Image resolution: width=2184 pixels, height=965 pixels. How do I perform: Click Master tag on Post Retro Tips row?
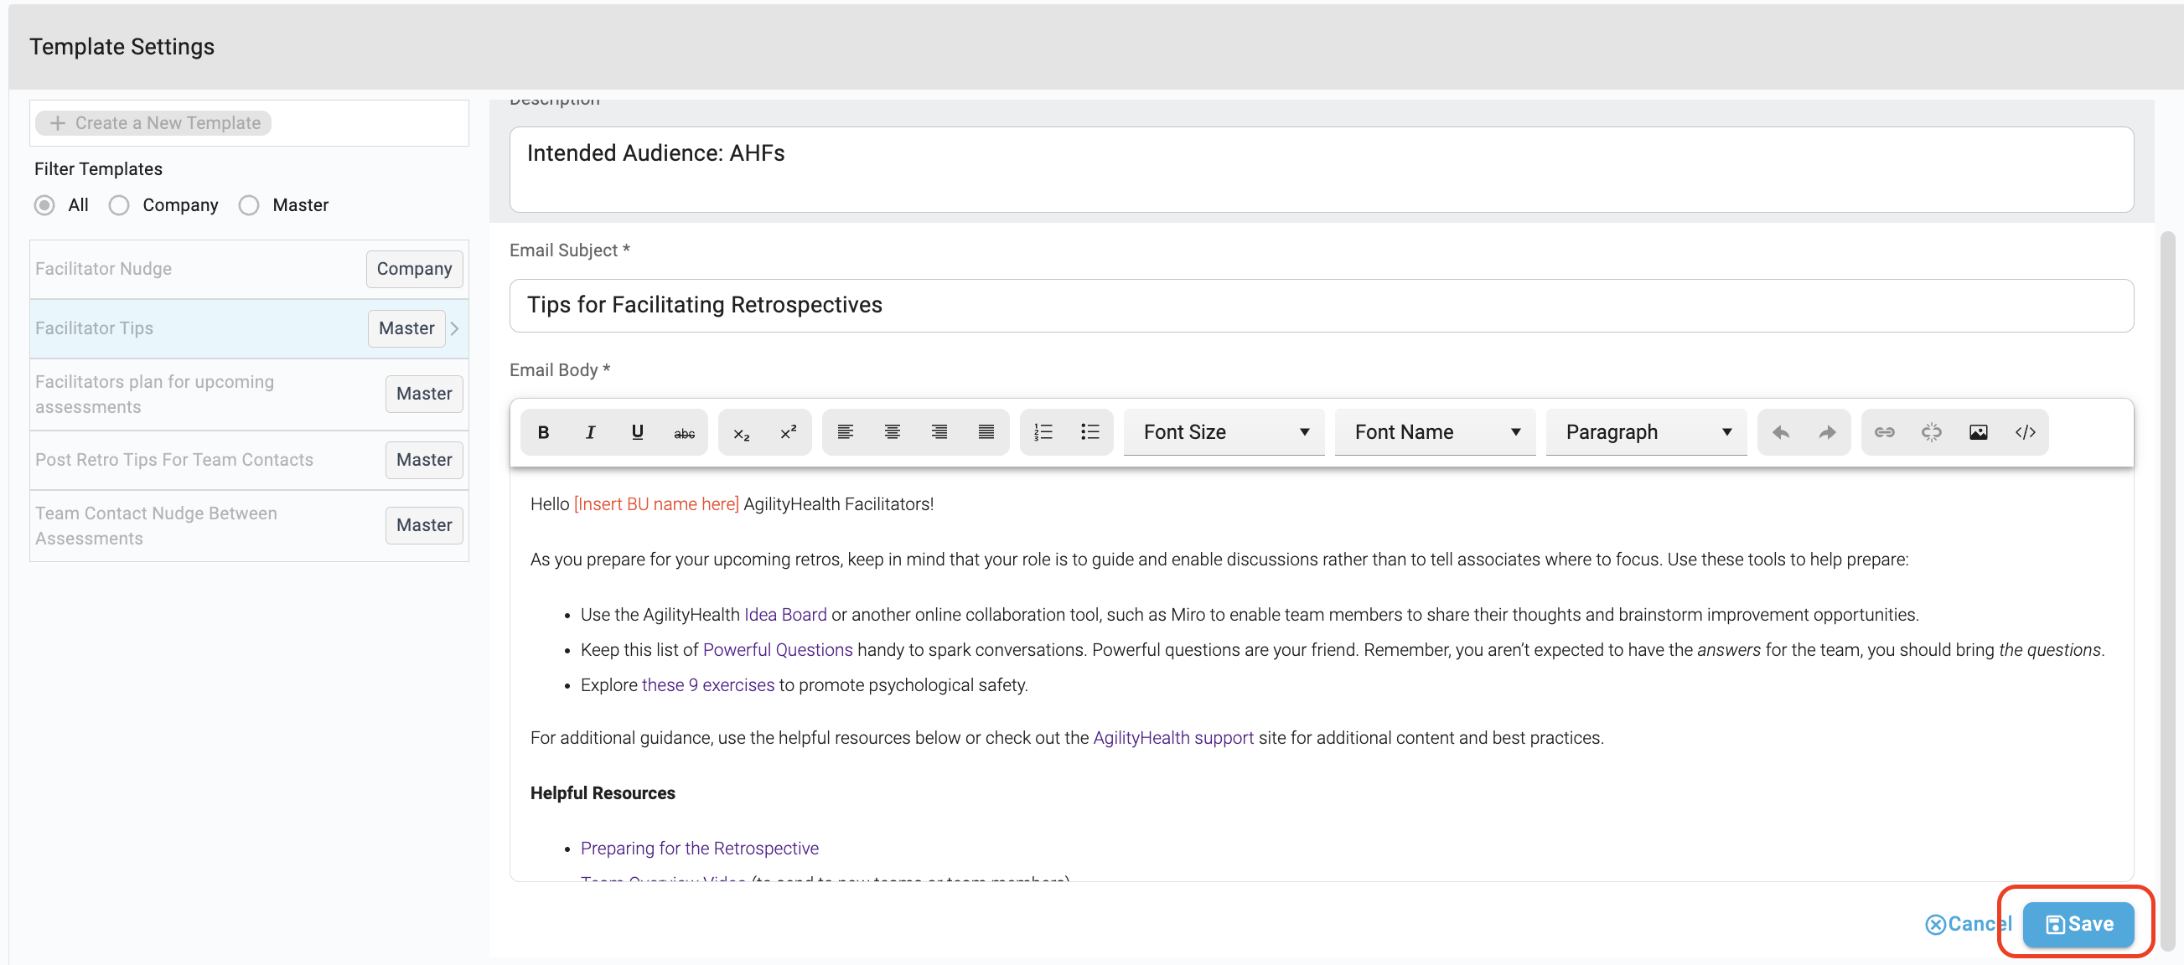pyautogui.click(x=424, y=459)
